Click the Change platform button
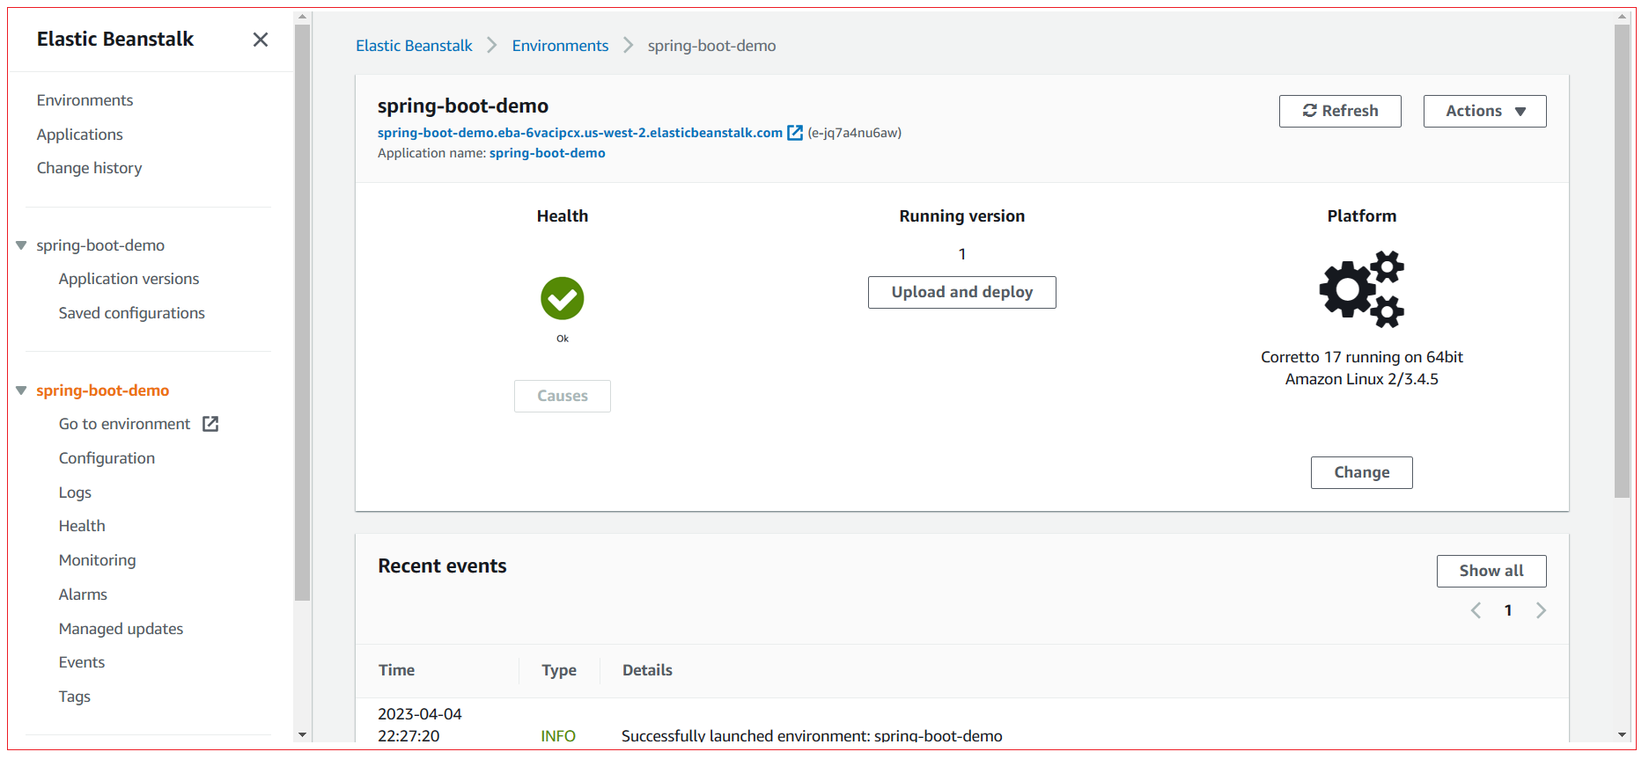The width and height of the screenshot is (1649, 759). click(1362, 472)
